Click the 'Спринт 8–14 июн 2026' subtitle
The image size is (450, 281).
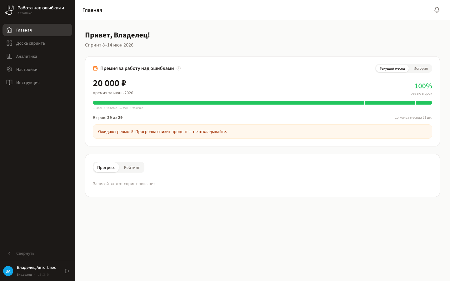109,45
